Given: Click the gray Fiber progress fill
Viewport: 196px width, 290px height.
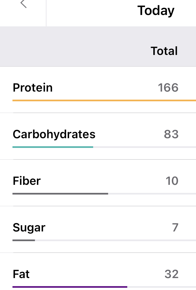Looking at the screenshot, I should coord(60,193).
